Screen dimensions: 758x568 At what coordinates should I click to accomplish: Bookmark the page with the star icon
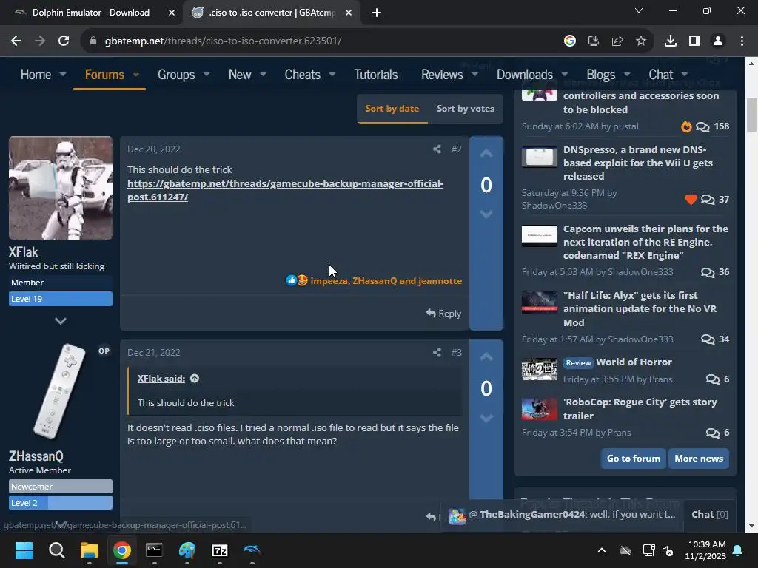tap(641, 41)
